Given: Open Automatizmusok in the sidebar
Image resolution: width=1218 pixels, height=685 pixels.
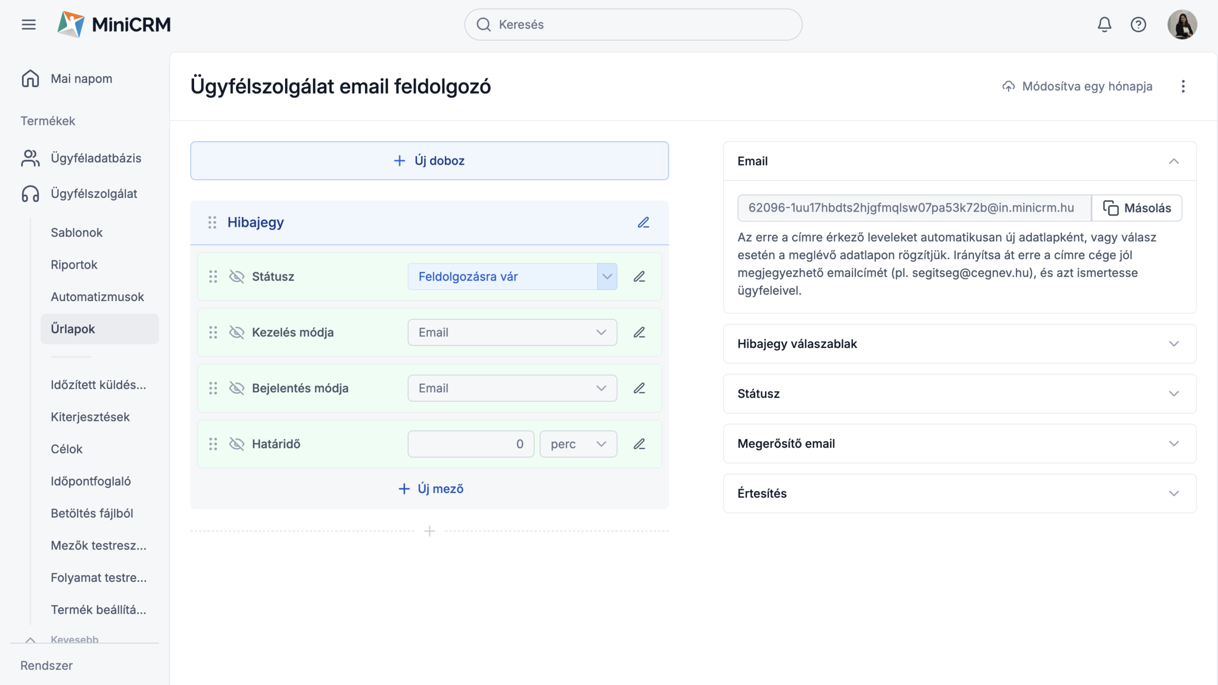Looking at the screenshot, I should point(97,296).
